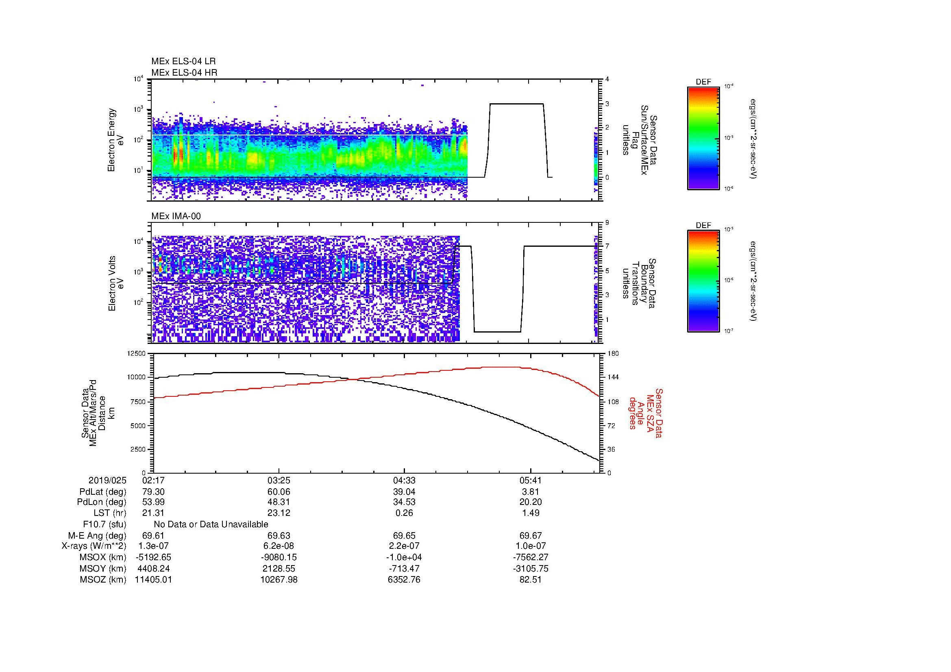
Task: Click the MSOZ value 11405.01
Action: [x=154, y=580]
